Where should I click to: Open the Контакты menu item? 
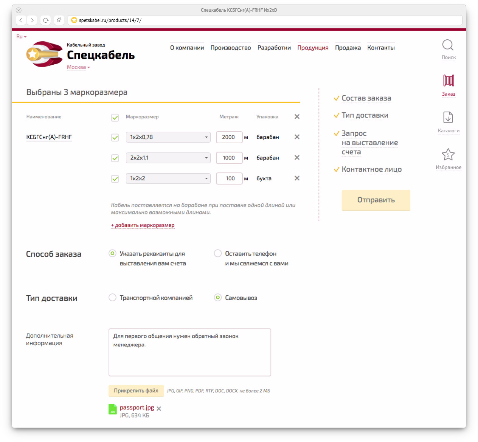click(381, 48)
